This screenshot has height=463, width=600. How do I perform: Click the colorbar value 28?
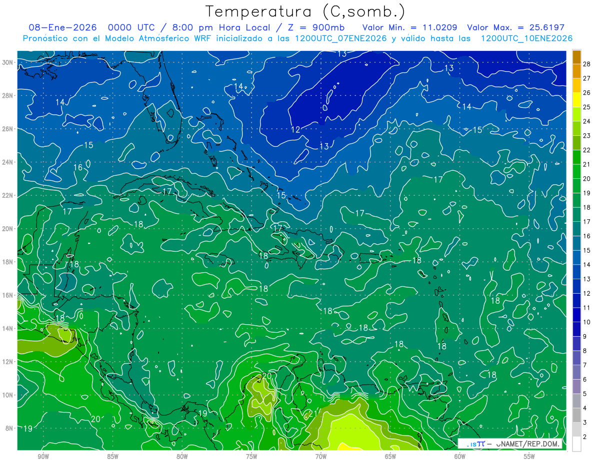(587, 64)
